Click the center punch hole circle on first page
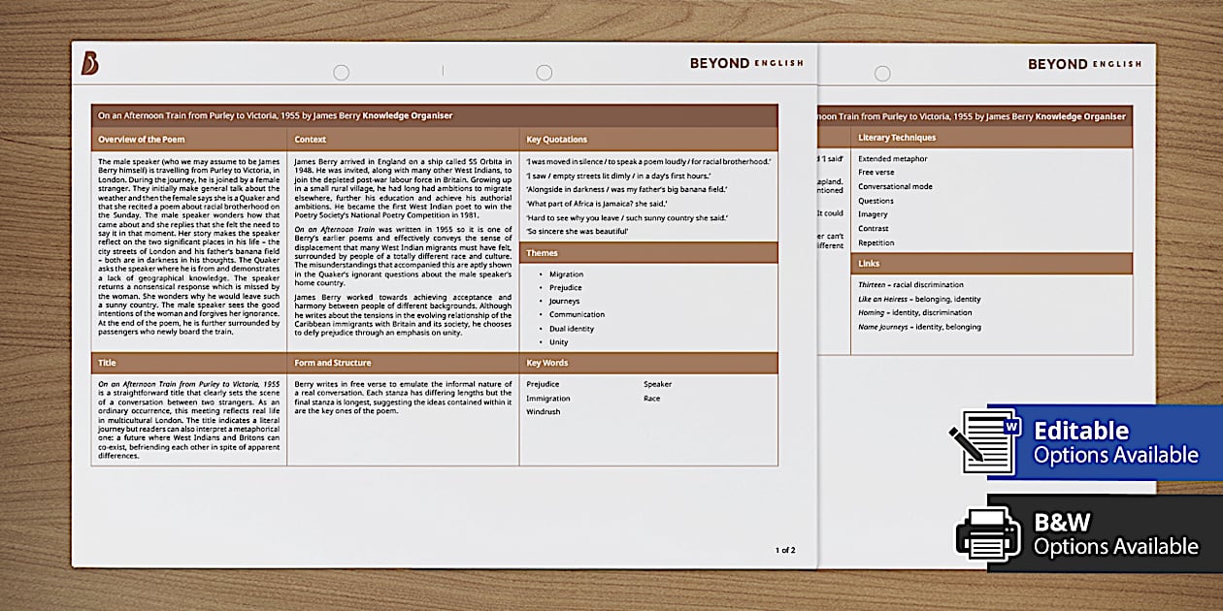Screen dimensions: 1223x611 544,73
